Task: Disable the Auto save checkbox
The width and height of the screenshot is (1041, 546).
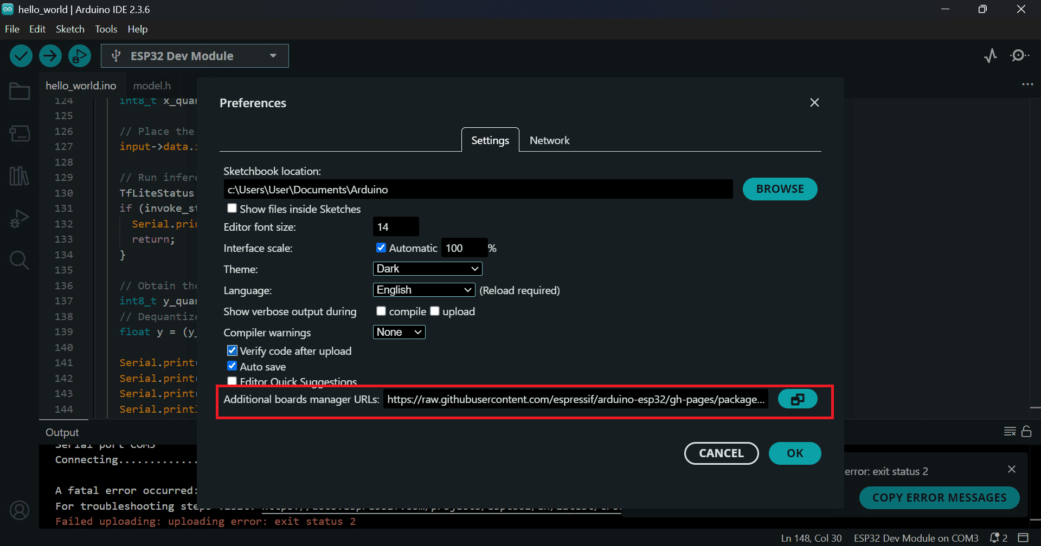Action: [x=232, y=366]
